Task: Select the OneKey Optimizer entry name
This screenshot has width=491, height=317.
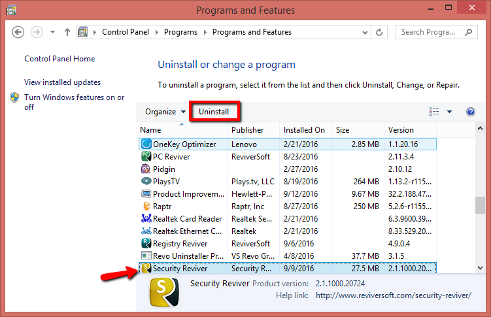Action: pyautogui.click(x=184, y=144)
